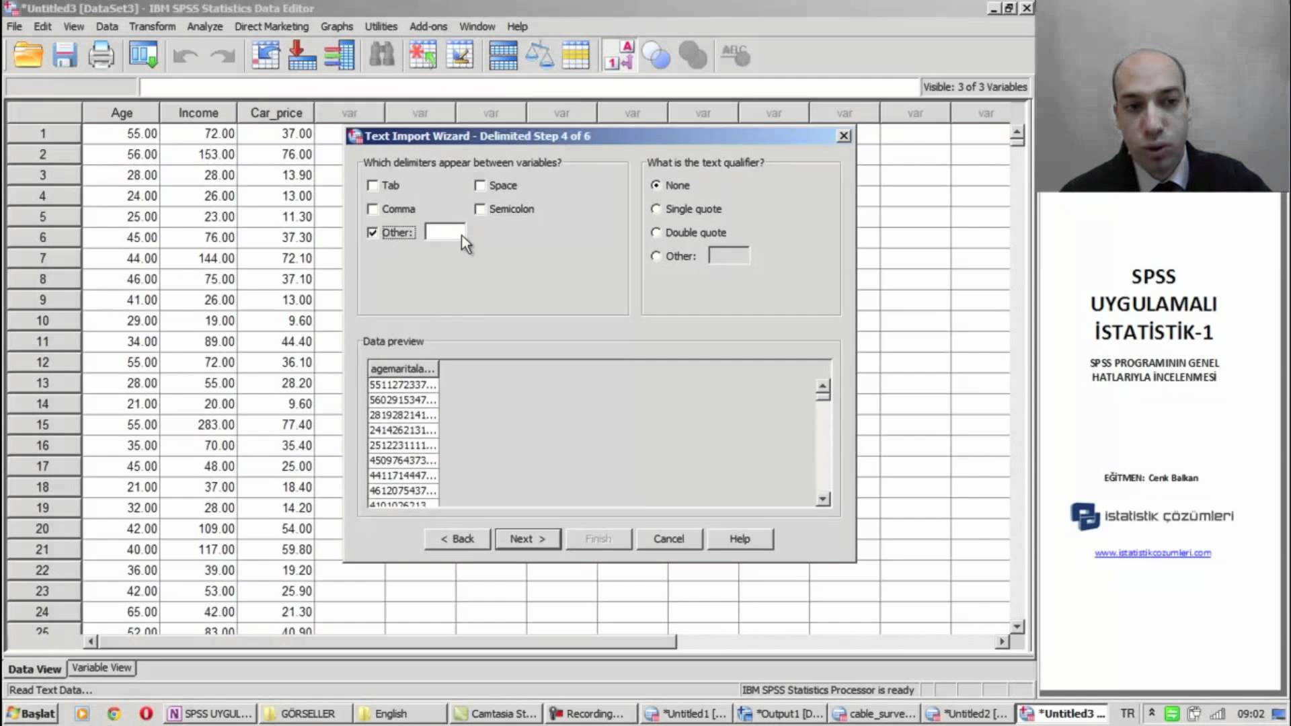Undo the last action

[x=185, y=56]
